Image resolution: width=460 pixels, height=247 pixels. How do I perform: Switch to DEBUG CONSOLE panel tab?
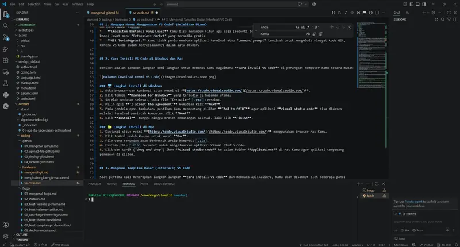[x=164, y=184]
